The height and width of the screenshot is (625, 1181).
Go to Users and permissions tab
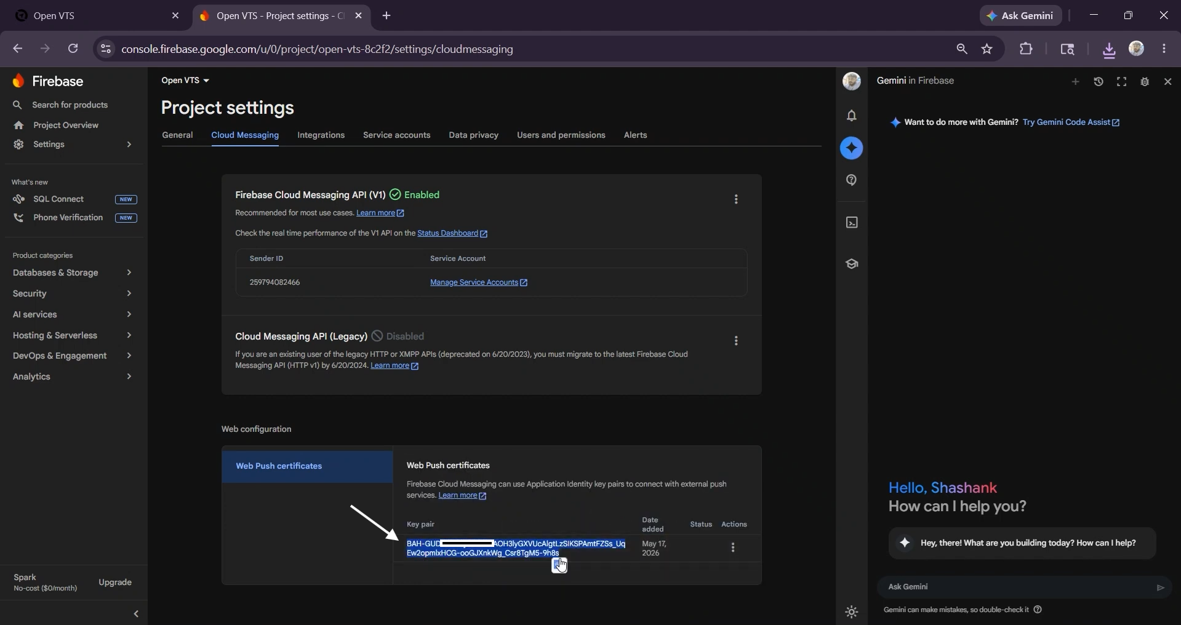tap(561, 135)
